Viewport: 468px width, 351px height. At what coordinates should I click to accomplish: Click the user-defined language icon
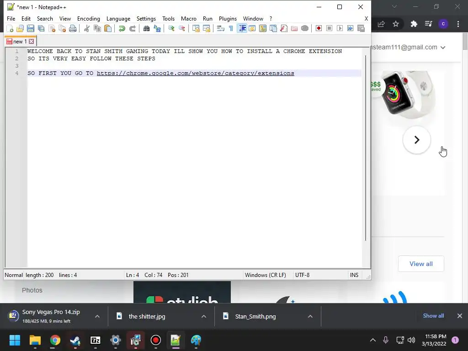point(252,28)
